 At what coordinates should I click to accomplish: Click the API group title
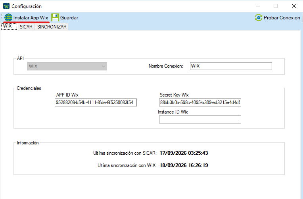(x=20, y=59)
